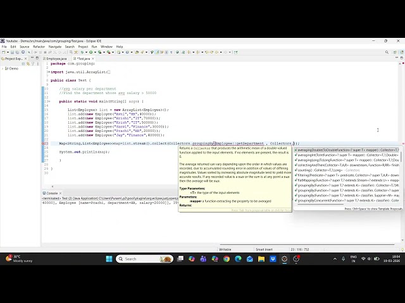Click the magnifier Quick Access search icon
Screen dimensions: 405x303
pos(387,52)
